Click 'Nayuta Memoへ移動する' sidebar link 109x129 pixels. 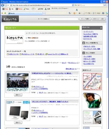coord(91,34)
